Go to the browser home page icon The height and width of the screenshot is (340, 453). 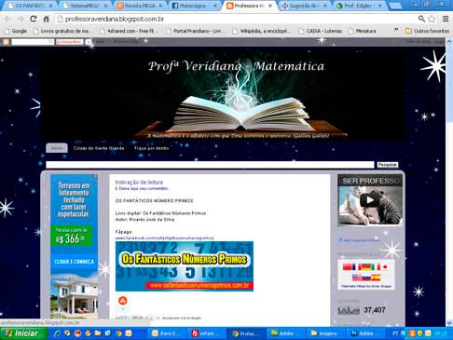[x=46, y=19]
